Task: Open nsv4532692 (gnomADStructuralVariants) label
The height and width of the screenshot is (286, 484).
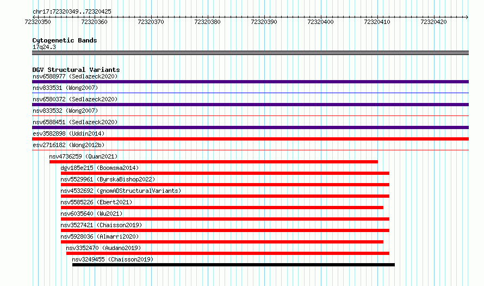Action: click(x=121, y=191)
